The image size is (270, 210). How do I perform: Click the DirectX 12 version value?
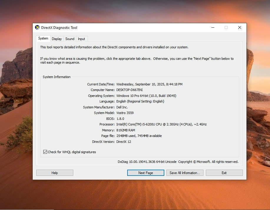[124, 142]
